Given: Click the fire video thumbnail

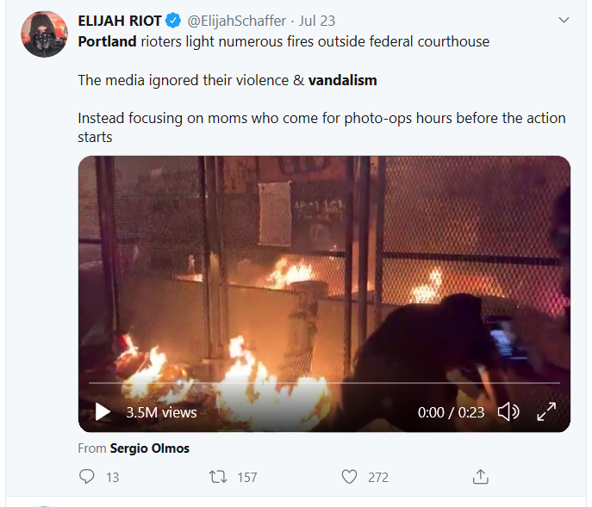Looking at the screenshot, I should (x=324, y=275).
